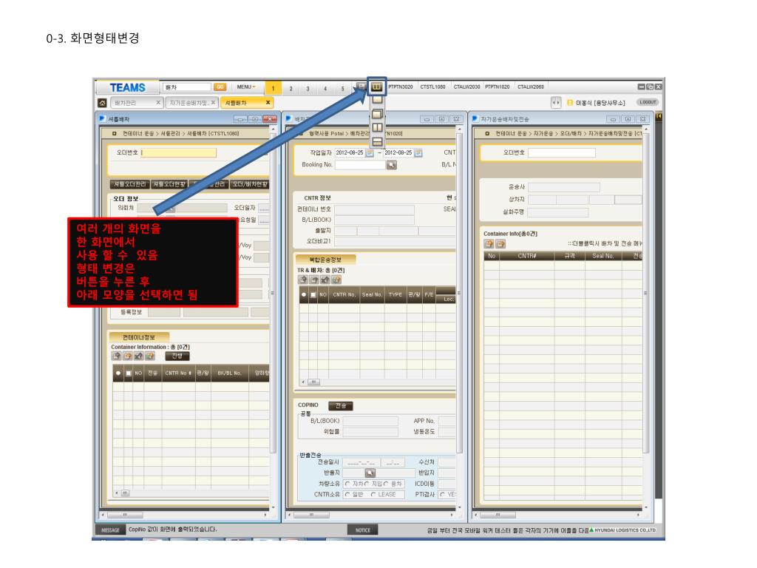The height and width of the screenshot is (568, 757).
Task: Open the MENU dropdown
Action: [x=246, y=87]
